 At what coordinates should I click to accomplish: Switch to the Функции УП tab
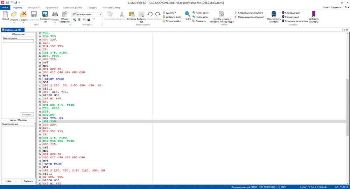pyautogui.click(x=34, y=8)
